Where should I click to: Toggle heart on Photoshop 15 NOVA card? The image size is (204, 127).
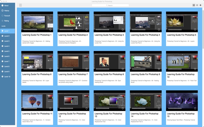click(195, 108)
